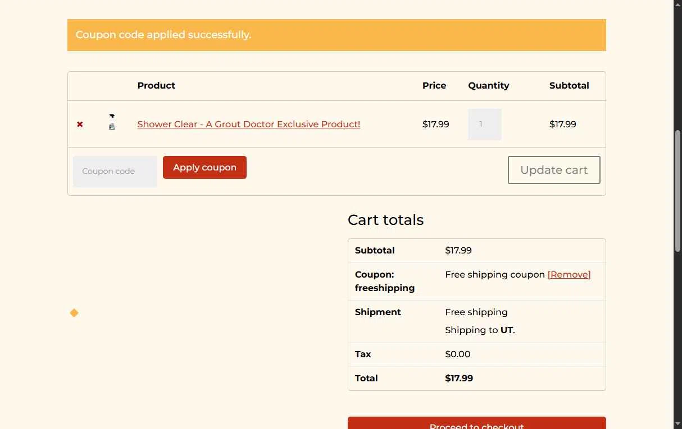Click the orange diamond icon
682x429 pixels.
(74, 313)
